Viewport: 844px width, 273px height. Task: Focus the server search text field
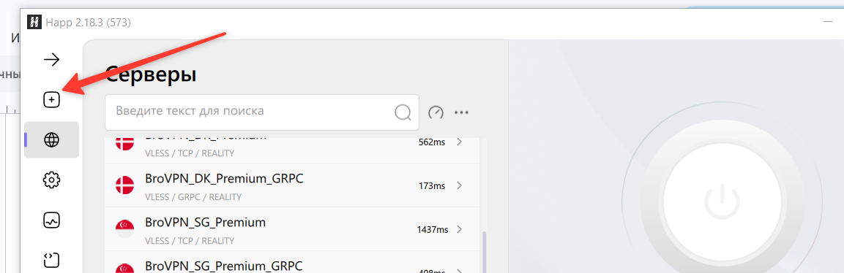tap(261, 112)
